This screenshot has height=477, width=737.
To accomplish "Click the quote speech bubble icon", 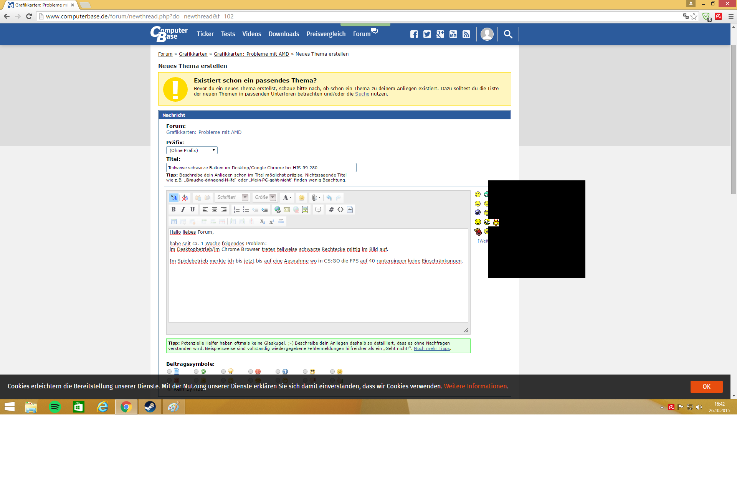I will (318, 210).
